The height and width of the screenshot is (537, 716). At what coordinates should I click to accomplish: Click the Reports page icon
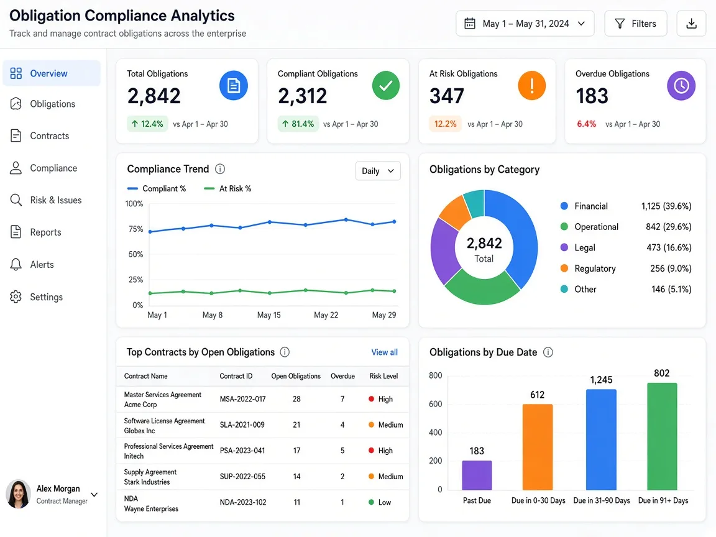(x=16, y=232)
